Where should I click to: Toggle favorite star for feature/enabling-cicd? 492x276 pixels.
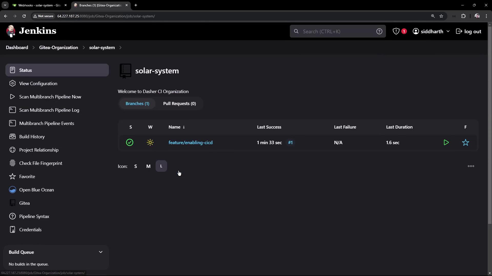click(465, 143)
